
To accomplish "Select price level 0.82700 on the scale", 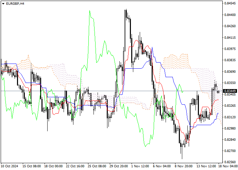I will (230, 151).
